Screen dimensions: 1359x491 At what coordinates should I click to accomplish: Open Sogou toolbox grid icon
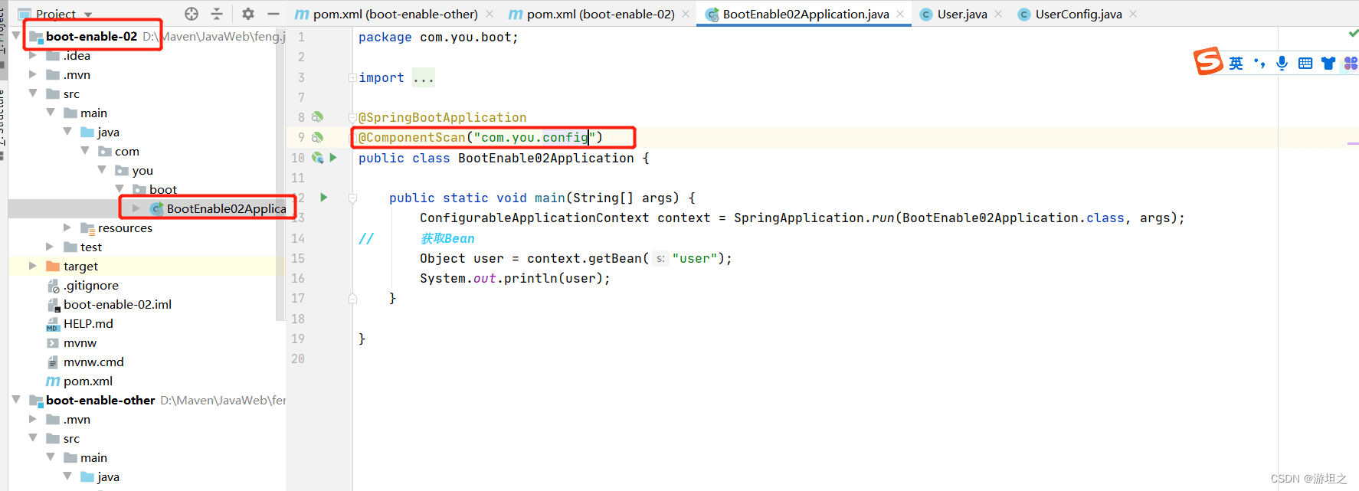pos(1351,64)
